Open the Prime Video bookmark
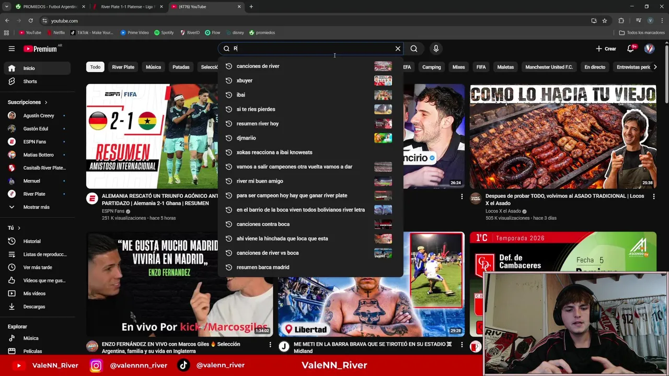Screen dimensions: 669x376 pos(135,32)
